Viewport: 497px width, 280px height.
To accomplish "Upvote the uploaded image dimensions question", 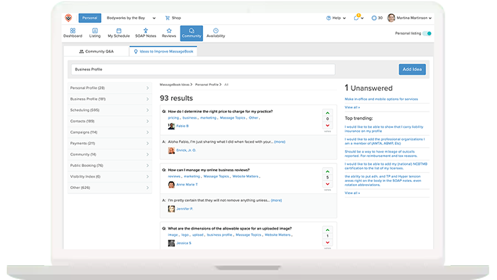I will [327, 230].
